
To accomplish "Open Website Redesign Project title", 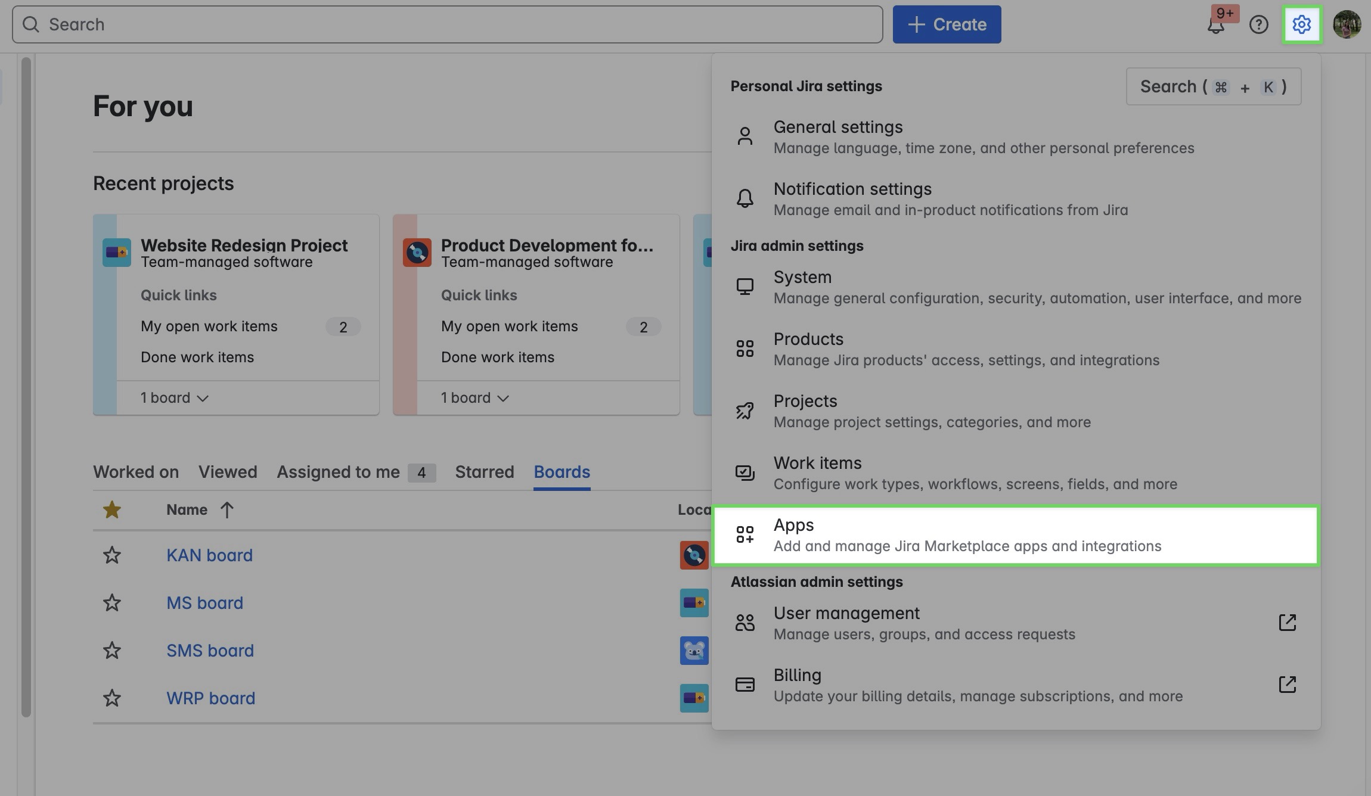I will 244,245.
